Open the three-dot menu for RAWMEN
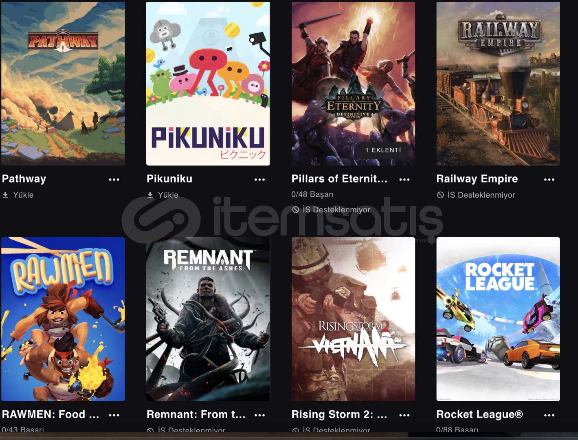This screenshot has width=578, height=440. pos(114,415)
